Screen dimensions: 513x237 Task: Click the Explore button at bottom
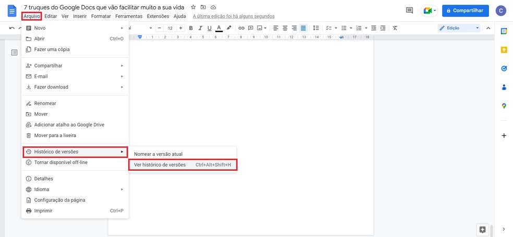[482, 230]
